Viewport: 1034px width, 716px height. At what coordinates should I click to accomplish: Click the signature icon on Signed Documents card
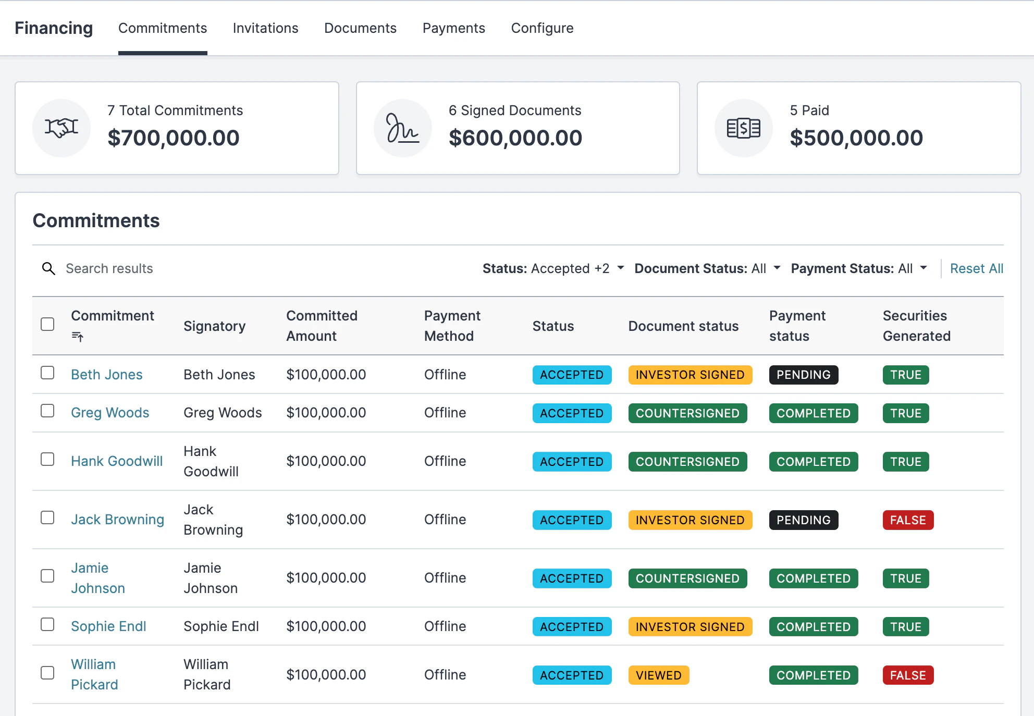pyautogui.click(x=402, y=128)
